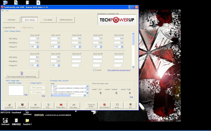Toggle the Locked checkbox

(94, 70)
